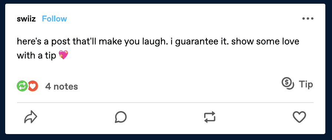Image resolution: width=332 pixels, height=140 pixels.
Task: Click the number 4 in notes count
Action: coord(48,87)
